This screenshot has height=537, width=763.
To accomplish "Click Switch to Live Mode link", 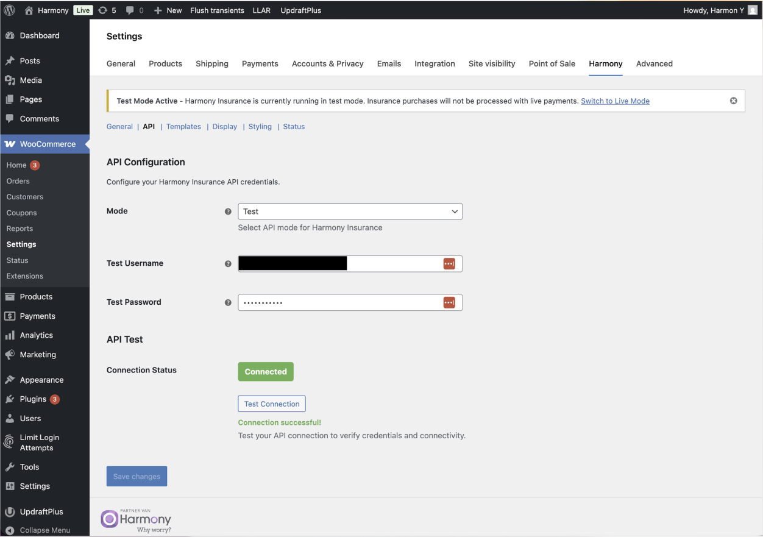I will (615, 101).
